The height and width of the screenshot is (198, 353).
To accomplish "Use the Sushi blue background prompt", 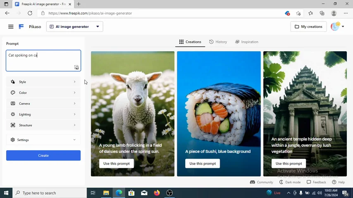I will coord(203,163).
